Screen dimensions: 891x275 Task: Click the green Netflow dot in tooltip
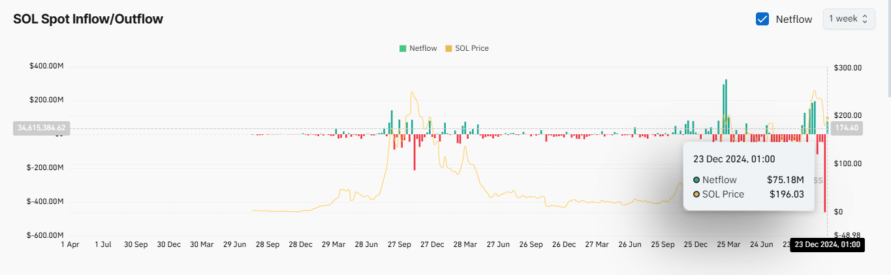(x=696, y=180)
